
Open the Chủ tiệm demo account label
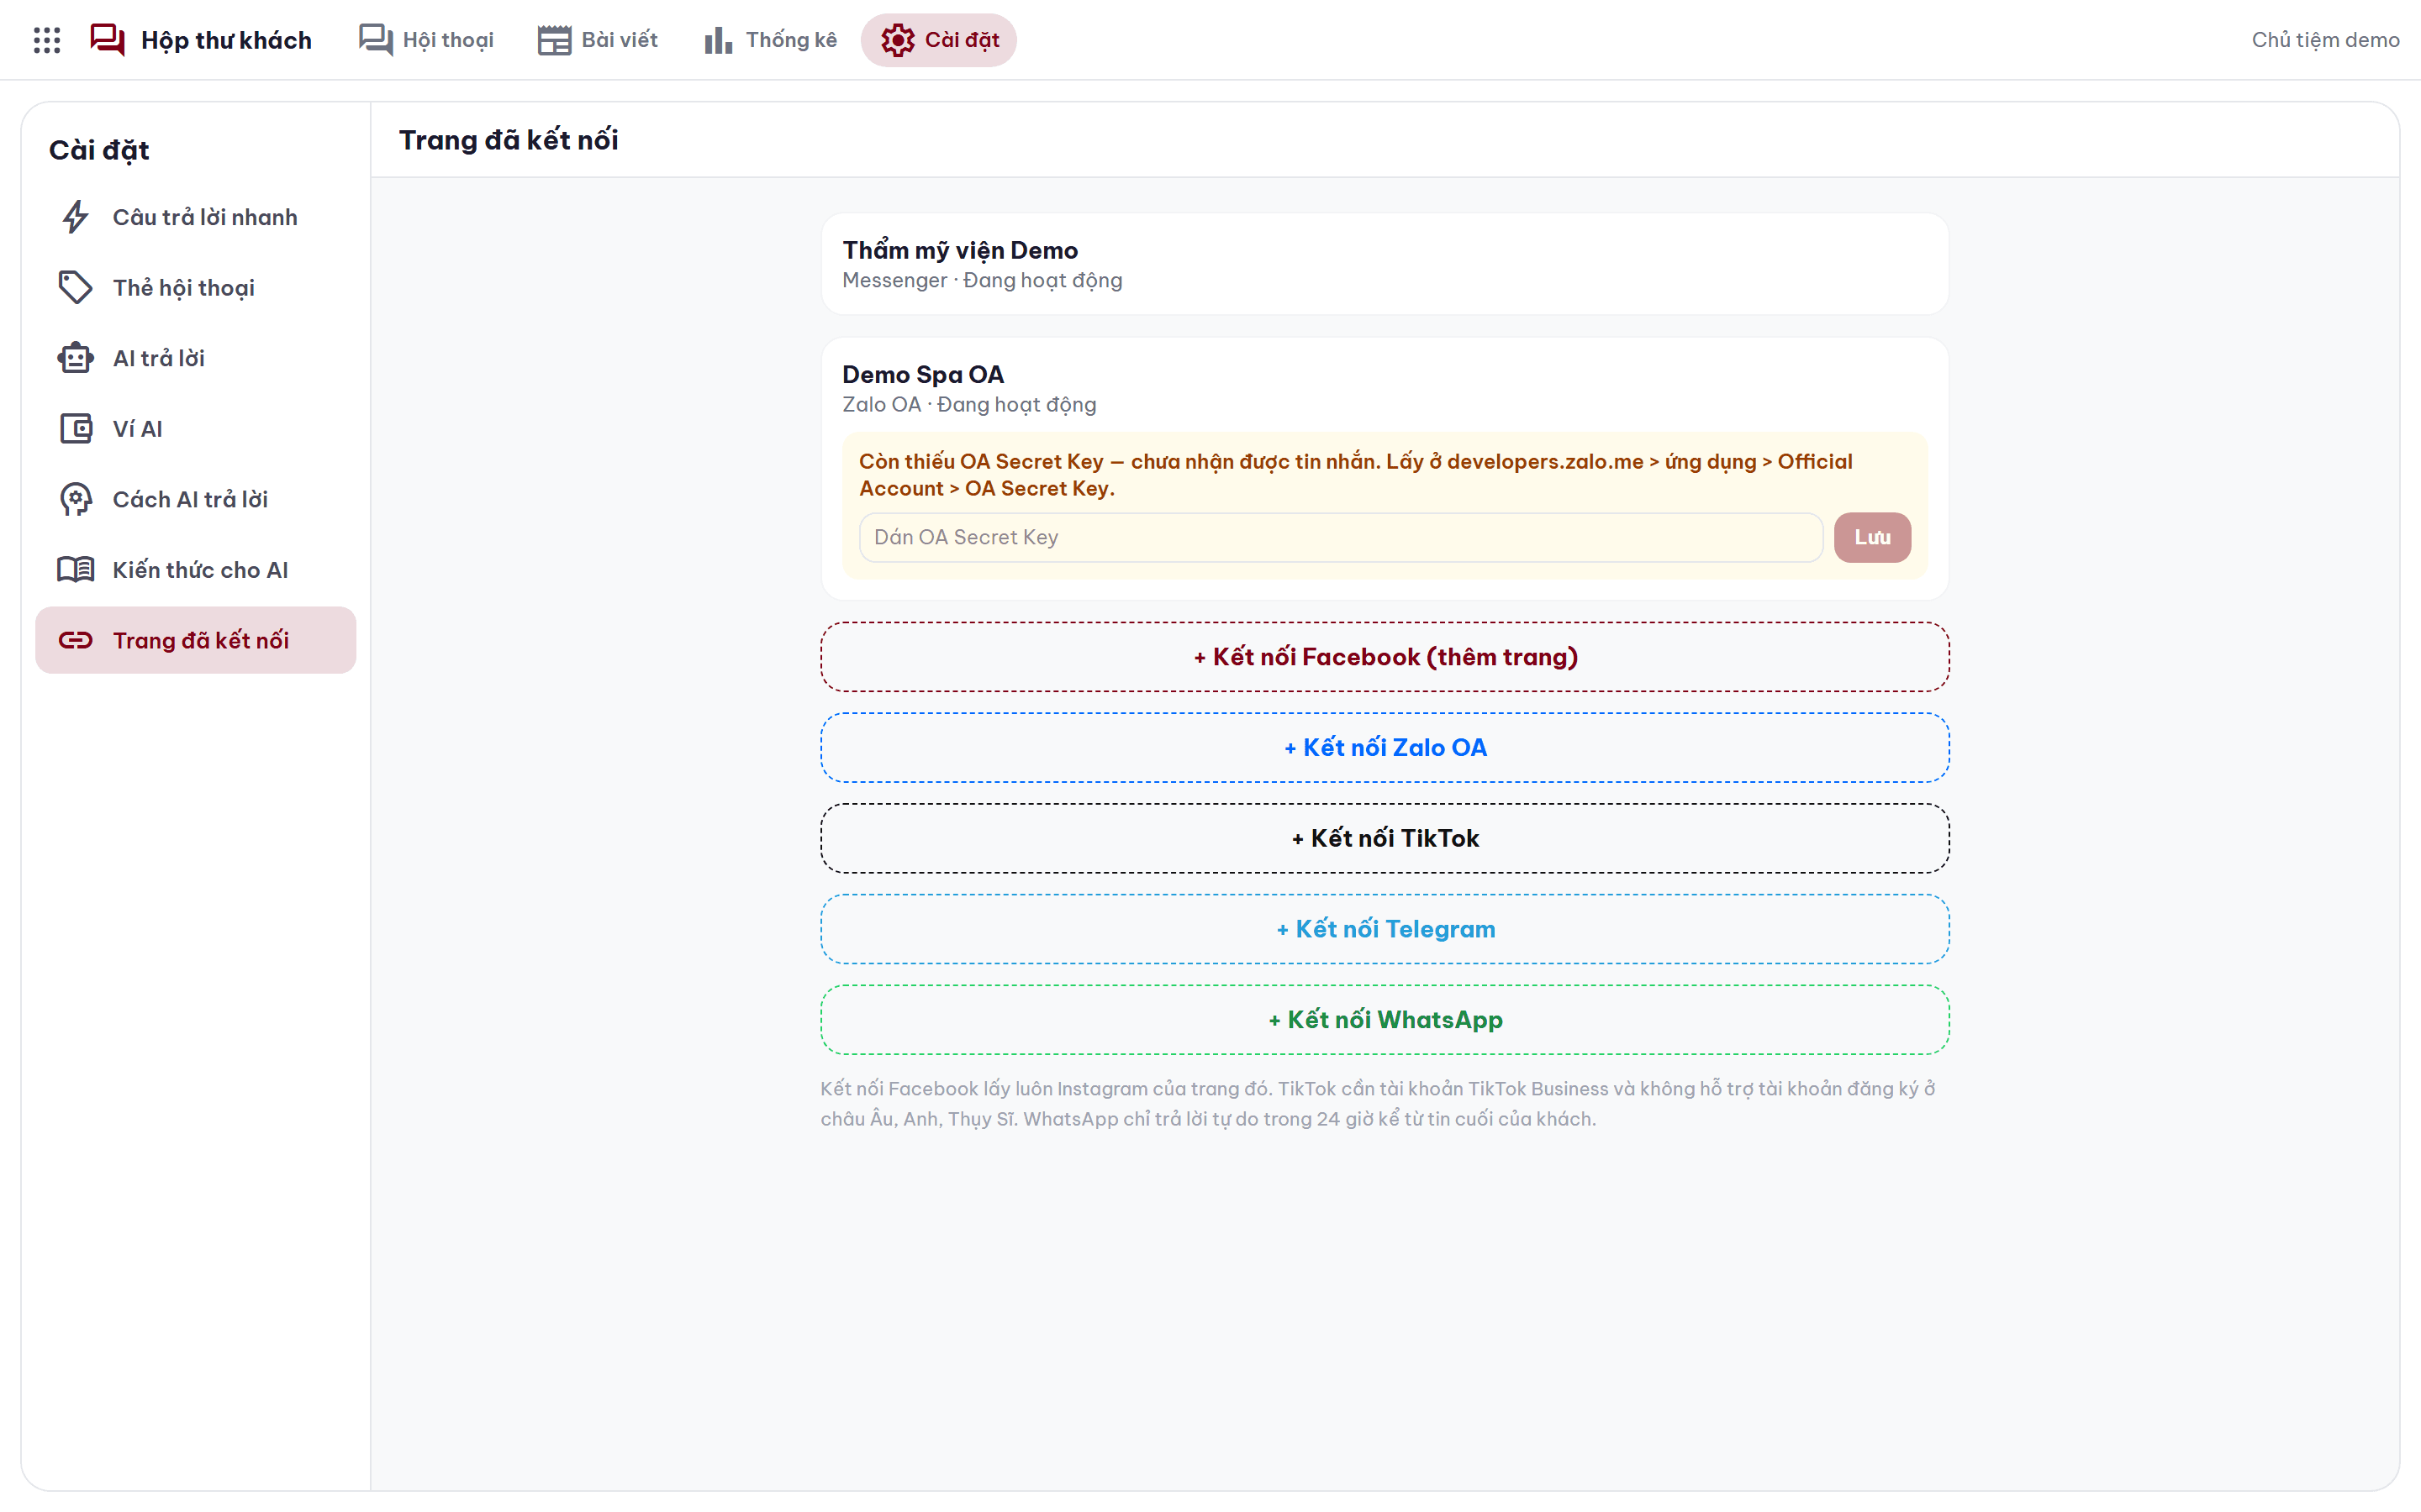[2325, 40]
